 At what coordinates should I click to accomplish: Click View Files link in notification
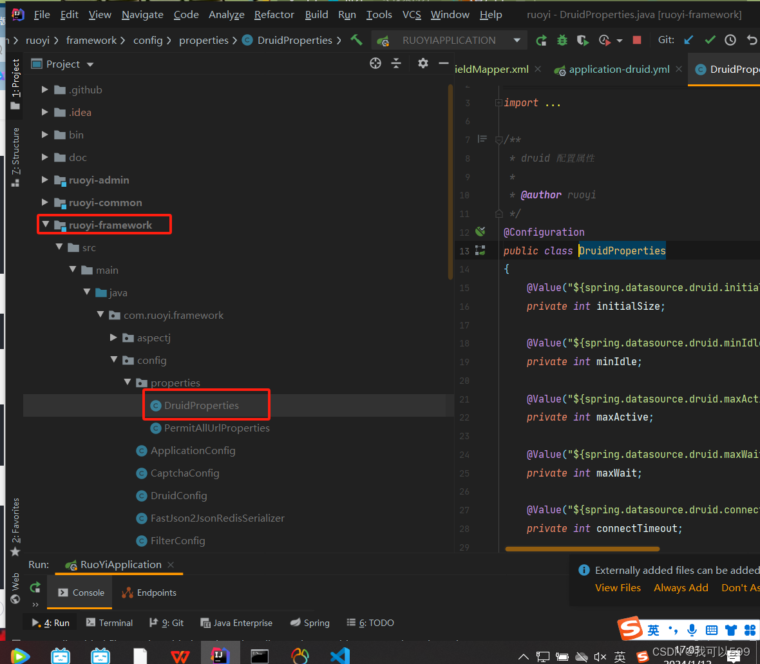(x=618, y=587)
